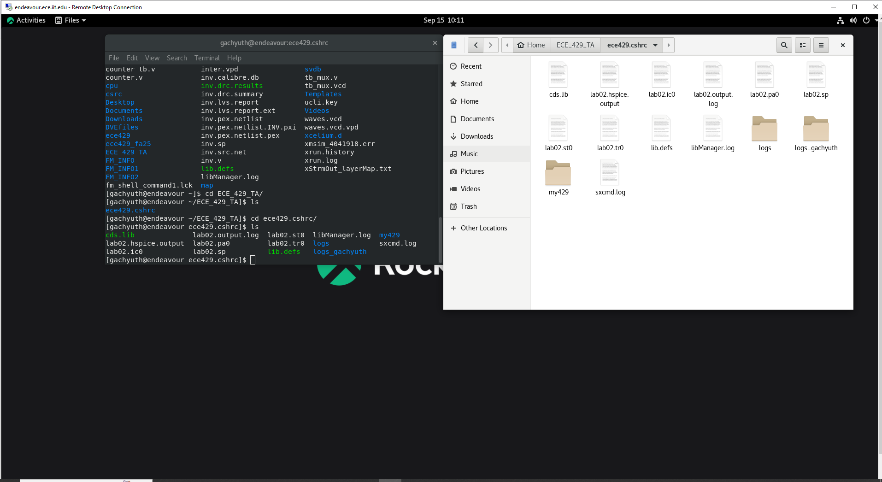882x482 pixels.
Task: Select the lab02.tr0 file
Action: click(609, 128)
